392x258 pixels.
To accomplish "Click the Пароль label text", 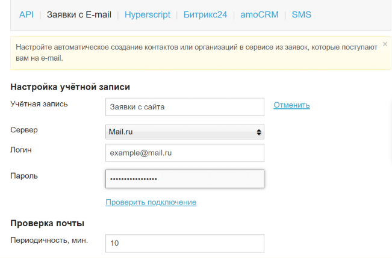I will coord(25,176).
